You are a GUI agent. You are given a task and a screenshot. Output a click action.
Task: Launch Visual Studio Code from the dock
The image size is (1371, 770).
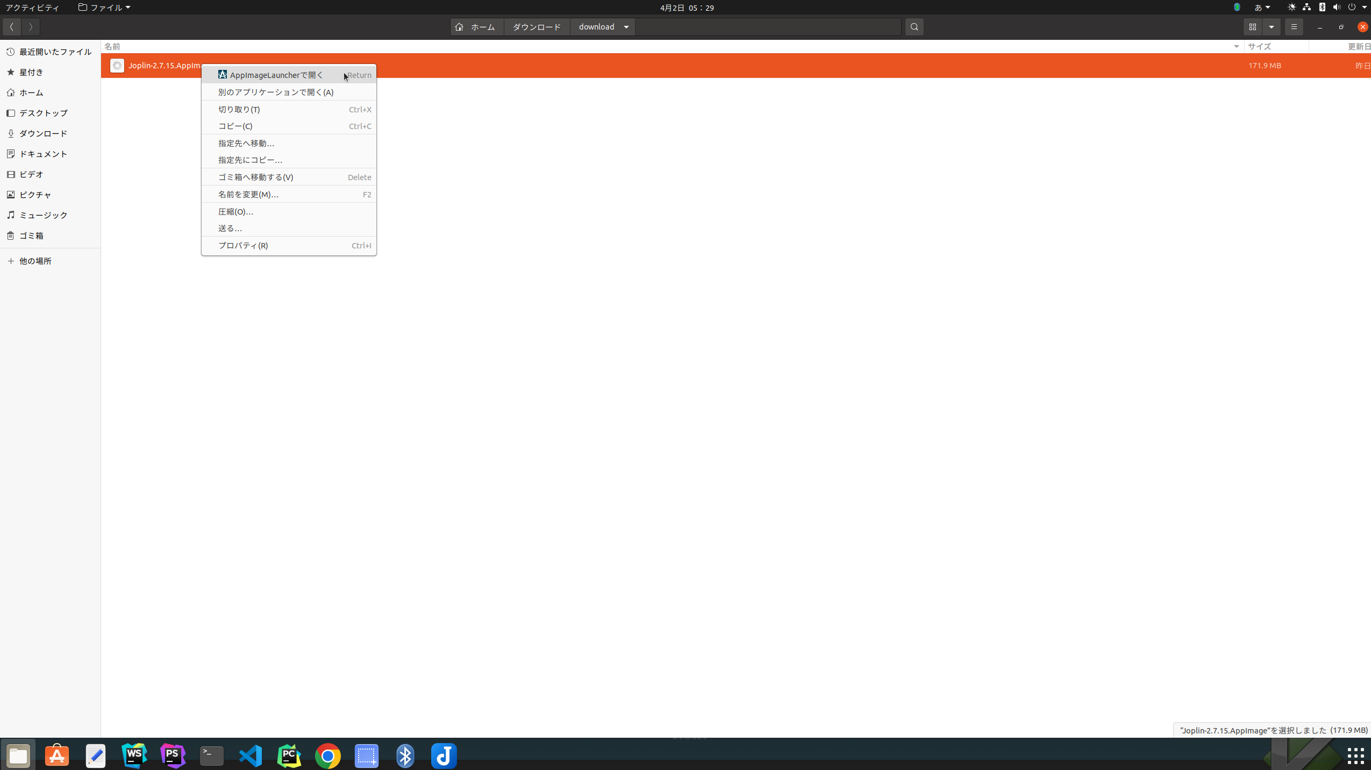tap(251, 756)
